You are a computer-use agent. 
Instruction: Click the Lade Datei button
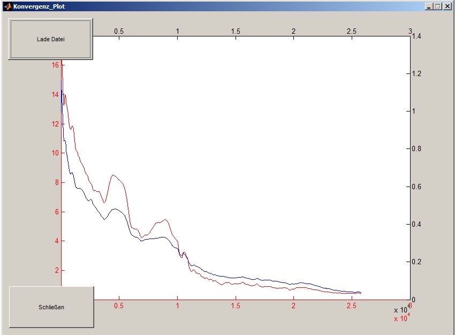click(x=50, y=39)
